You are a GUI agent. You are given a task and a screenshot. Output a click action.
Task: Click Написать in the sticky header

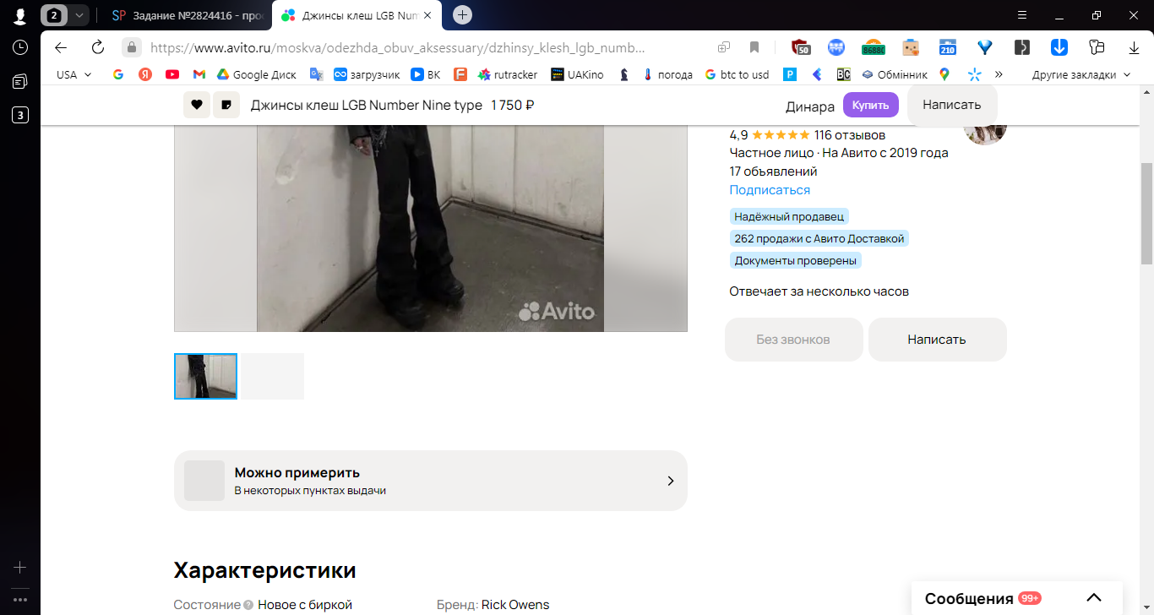(x=952, y=105)
